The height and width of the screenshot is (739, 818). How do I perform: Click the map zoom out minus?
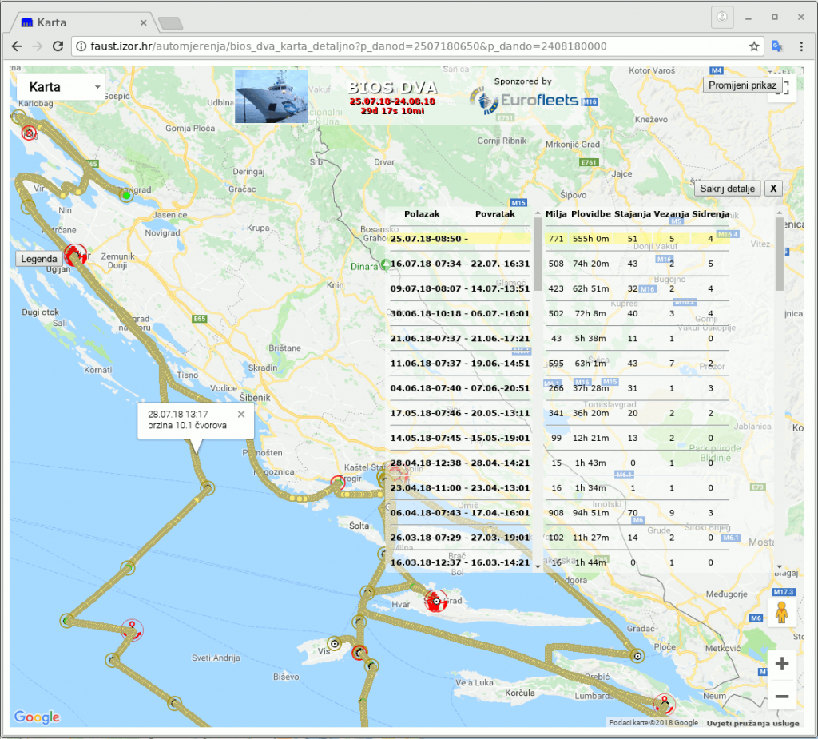pos(781,697)
